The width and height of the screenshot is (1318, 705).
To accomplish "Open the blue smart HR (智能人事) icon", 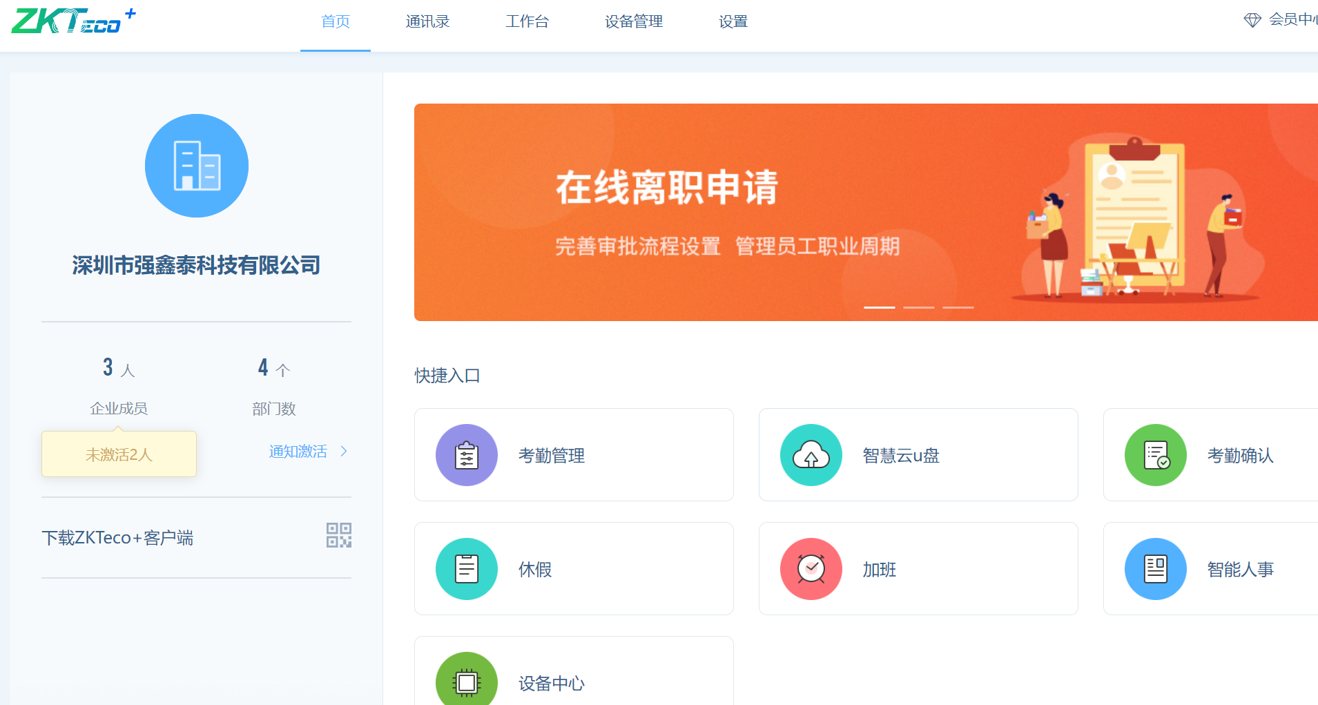I will (1155, 569).
